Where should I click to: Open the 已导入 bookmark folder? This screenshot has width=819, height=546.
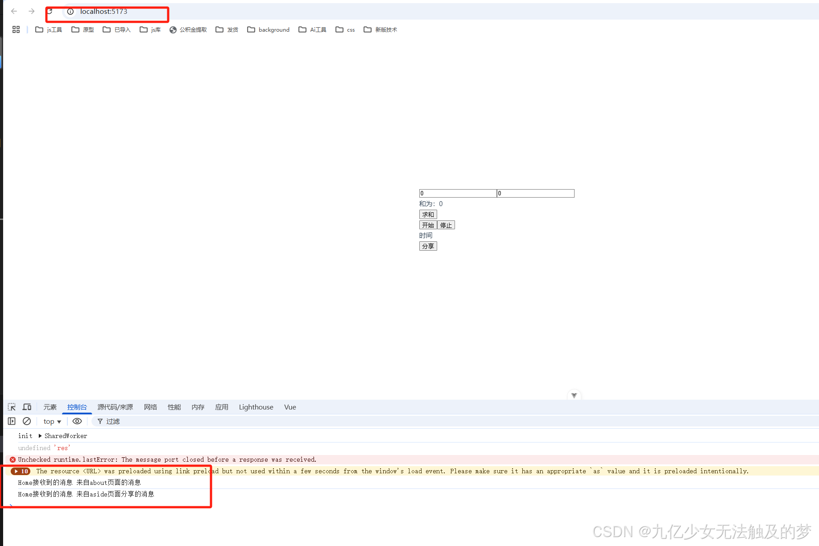click(116, 29)
